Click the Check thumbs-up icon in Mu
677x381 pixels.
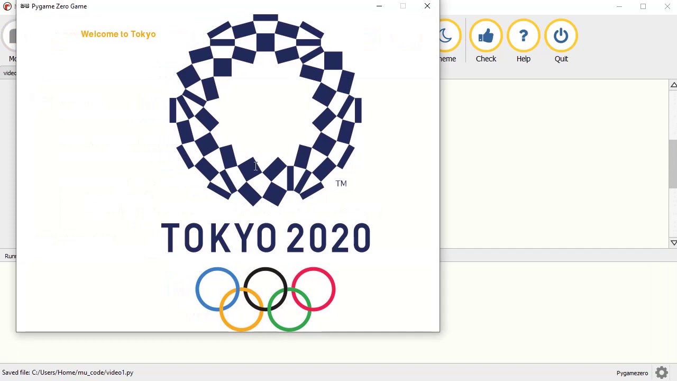point(486,36)
